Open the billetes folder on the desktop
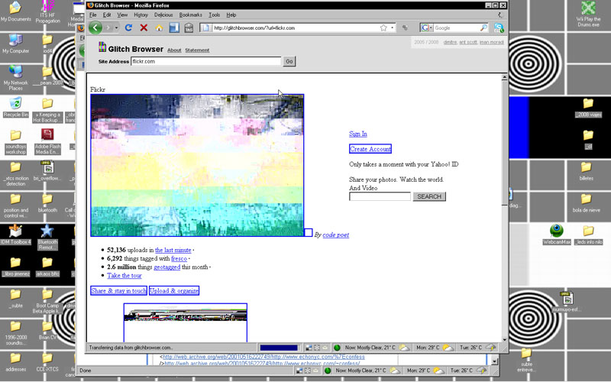The width and height of the screenshot is (611, 382). pos(586,171)
